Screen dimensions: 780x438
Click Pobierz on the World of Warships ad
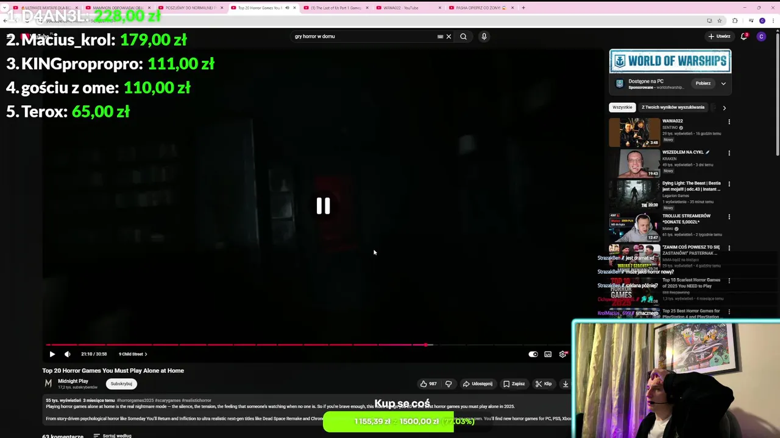703,83
